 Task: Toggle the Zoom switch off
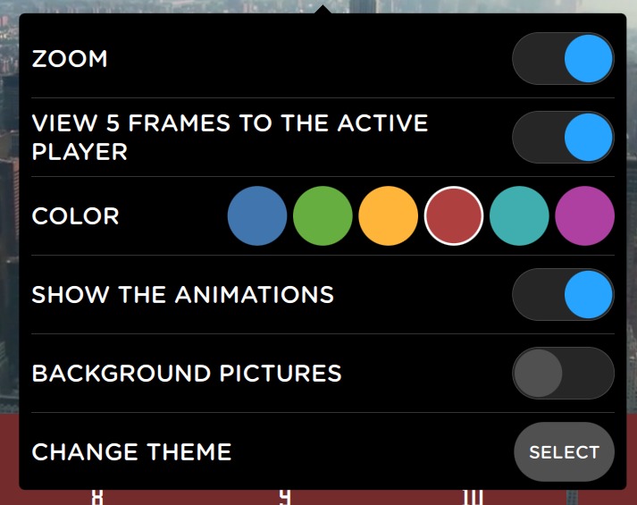[x=563, y=59]
